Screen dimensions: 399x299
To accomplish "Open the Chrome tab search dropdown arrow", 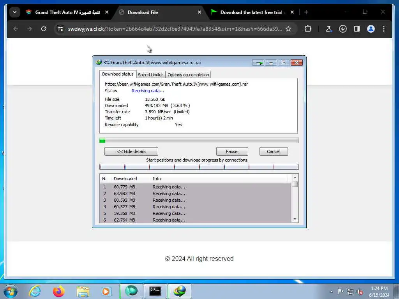I will 15,12.
